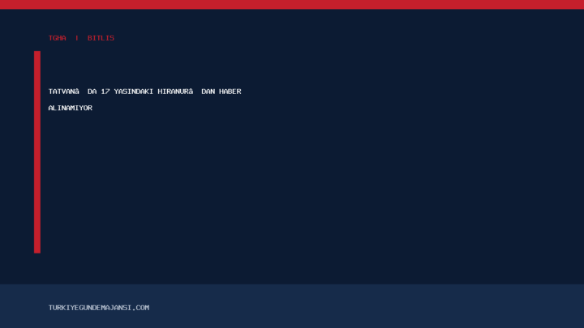The height and width of the screenshot is (328, 584).
Task: Open the turkiyegundemajansi.com website link
Action: [x=99, y=308]
